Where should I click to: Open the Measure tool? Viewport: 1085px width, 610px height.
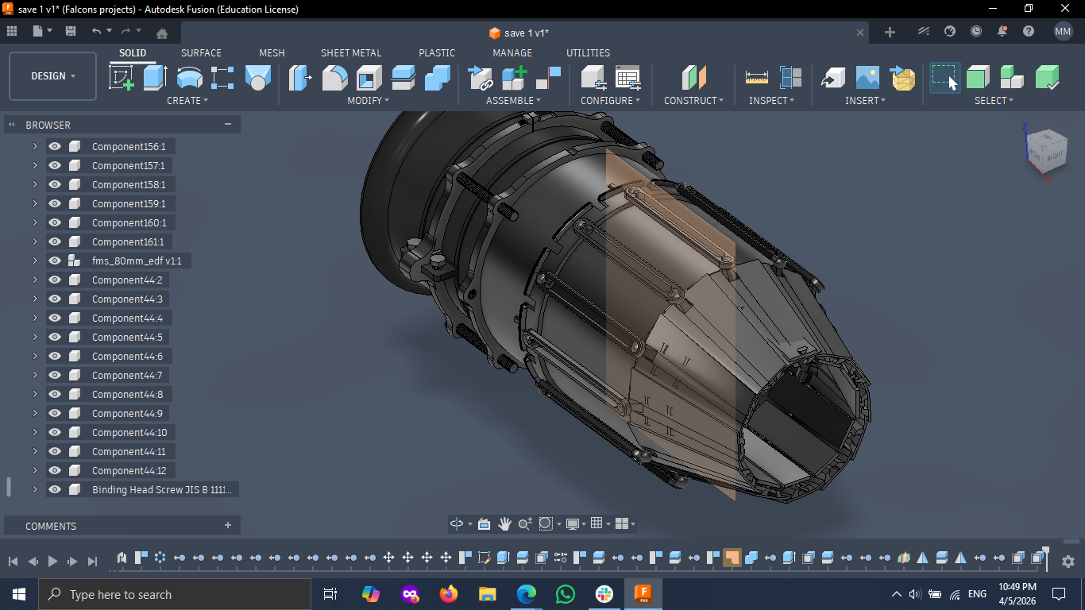point(756,78)
